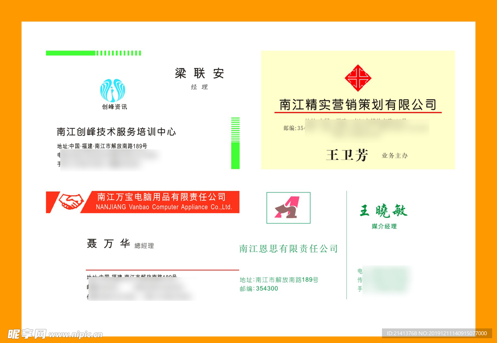Click the green name 王晓敏

[x=383, y=211]
